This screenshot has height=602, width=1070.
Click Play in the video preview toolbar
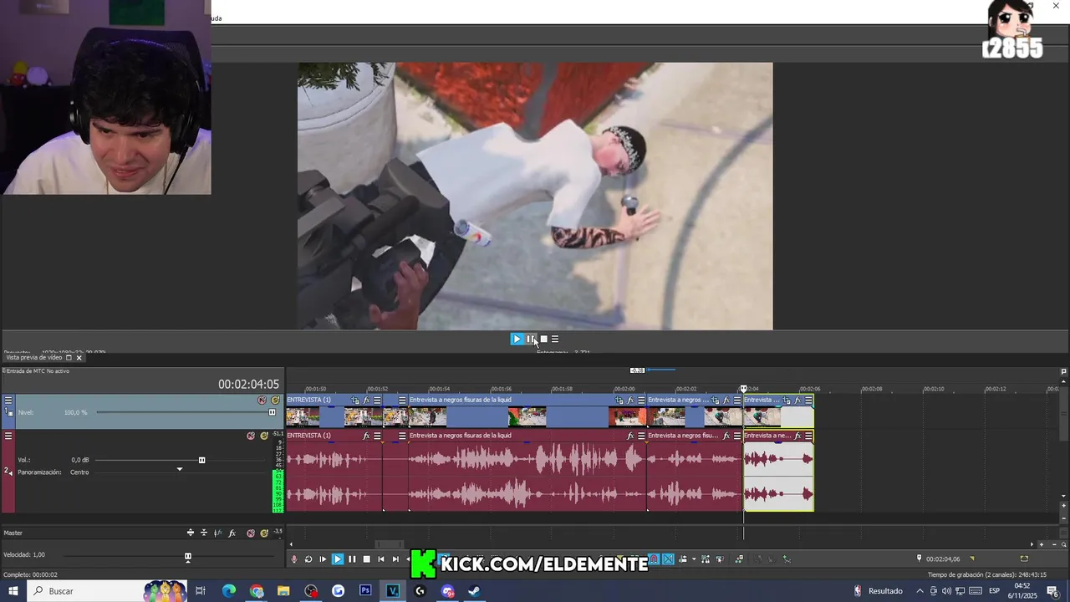517,339
